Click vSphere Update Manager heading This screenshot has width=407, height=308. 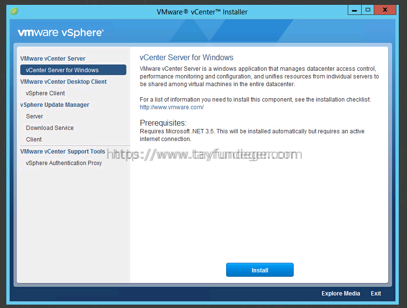[x=54, y=104]
